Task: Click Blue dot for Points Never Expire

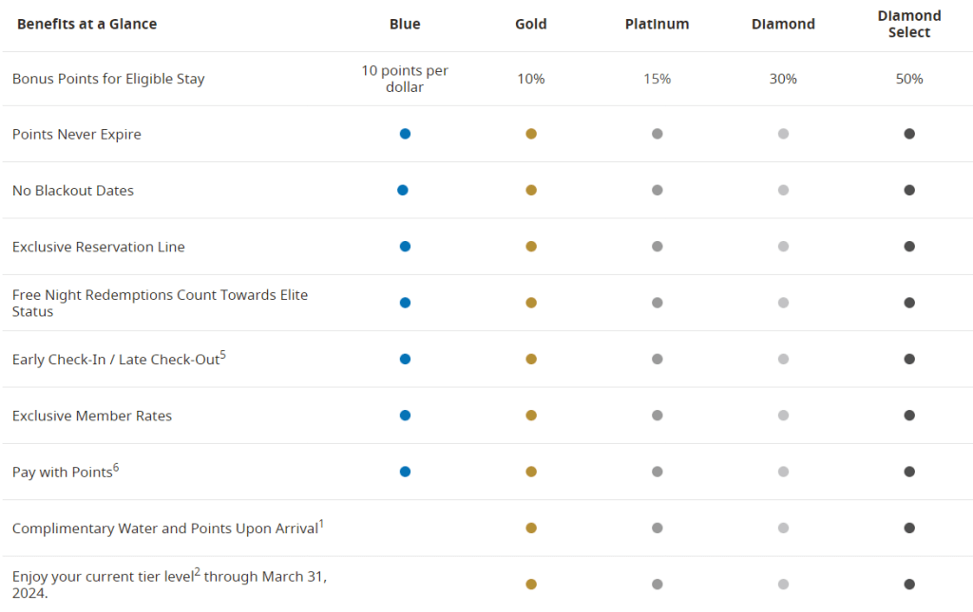Action: point(405,134)
